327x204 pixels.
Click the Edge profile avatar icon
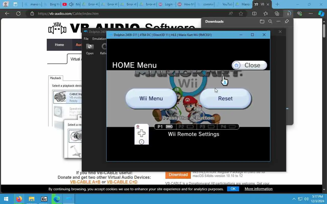tap(5, 4)
